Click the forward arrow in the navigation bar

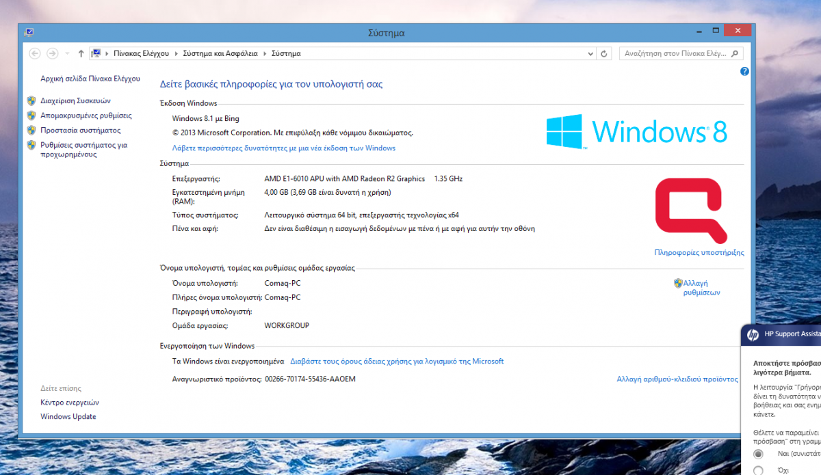[52, 53]
